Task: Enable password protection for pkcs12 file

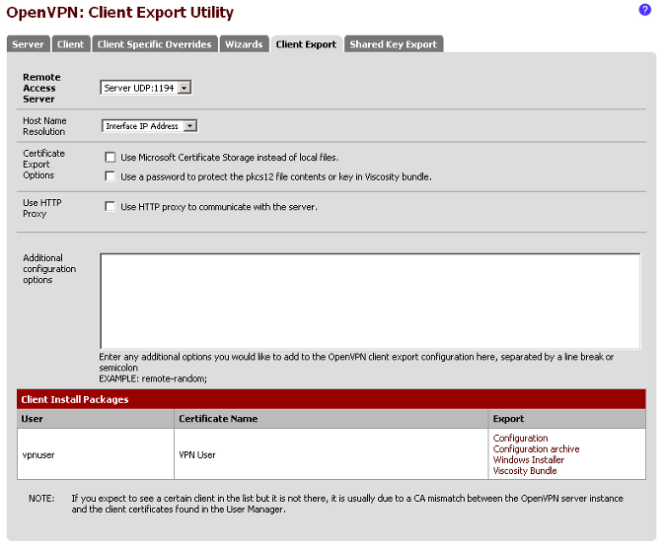Action: (111, 176)
